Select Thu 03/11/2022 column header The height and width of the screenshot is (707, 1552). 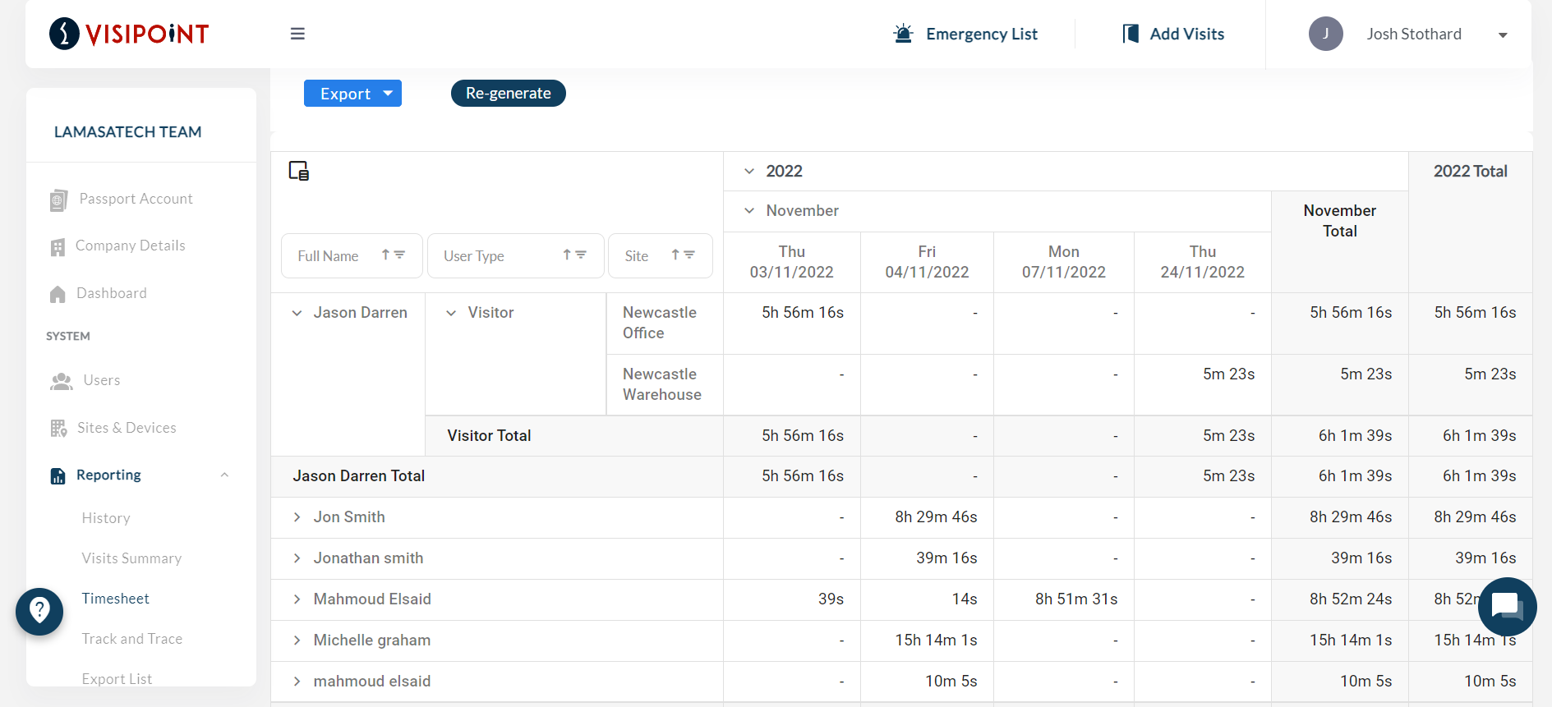click(x=792, y=262)
